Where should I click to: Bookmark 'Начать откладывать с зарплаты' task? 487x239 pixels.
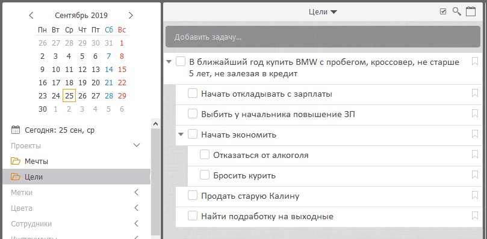pos(474,93)
